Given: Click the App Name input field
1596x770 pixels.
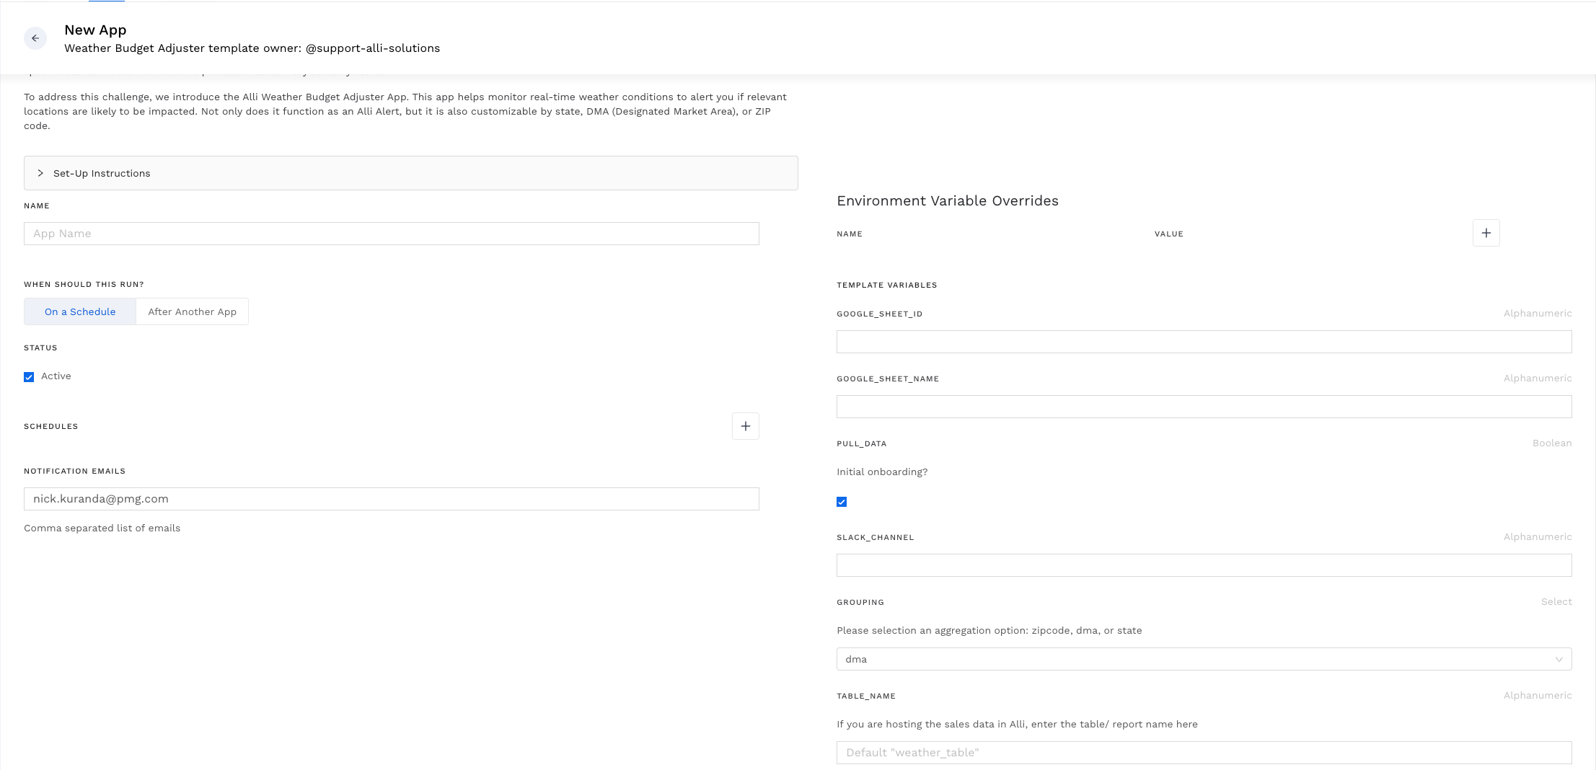Looking at the screenshot, I should [391, 234].
